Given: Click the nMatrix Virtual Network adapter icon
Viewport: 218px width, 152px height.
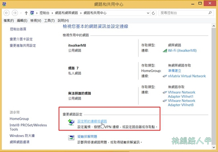Looking at the screenshot, I should pyautogui.click(x=165, y=76).
